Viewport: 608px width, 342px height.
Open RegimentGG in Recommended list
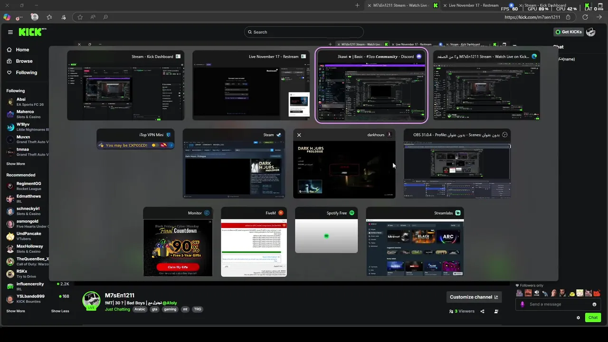tap(28, 186)
